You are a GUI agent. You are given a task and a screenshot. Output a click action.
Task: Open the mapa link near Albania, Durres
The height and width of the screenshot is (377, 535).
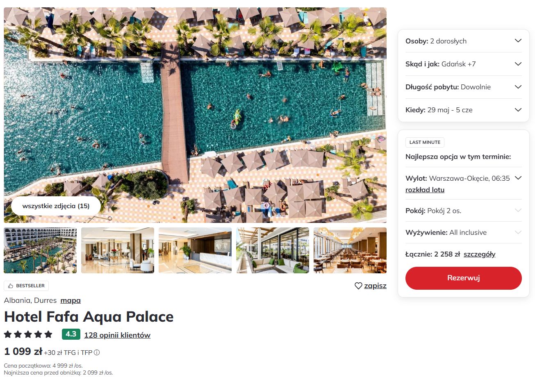click(x=71, y=300)
